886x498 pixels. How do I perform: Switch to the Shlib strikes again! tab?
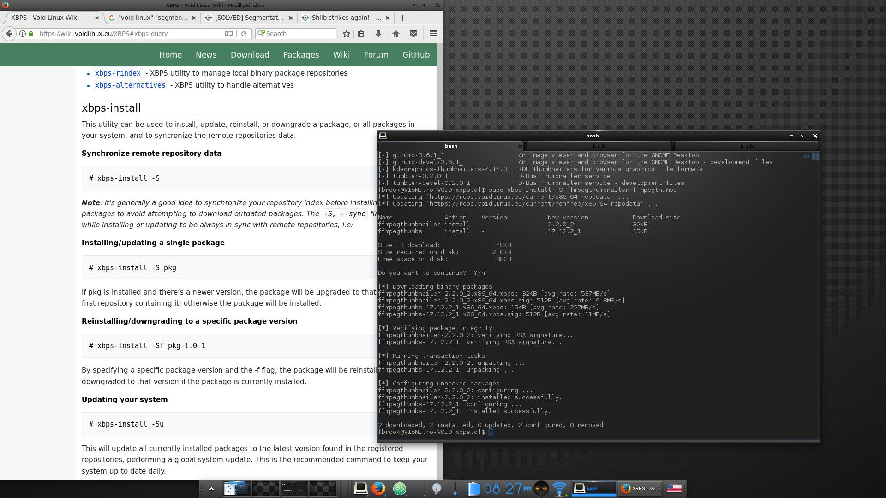[x=346, y=18]
